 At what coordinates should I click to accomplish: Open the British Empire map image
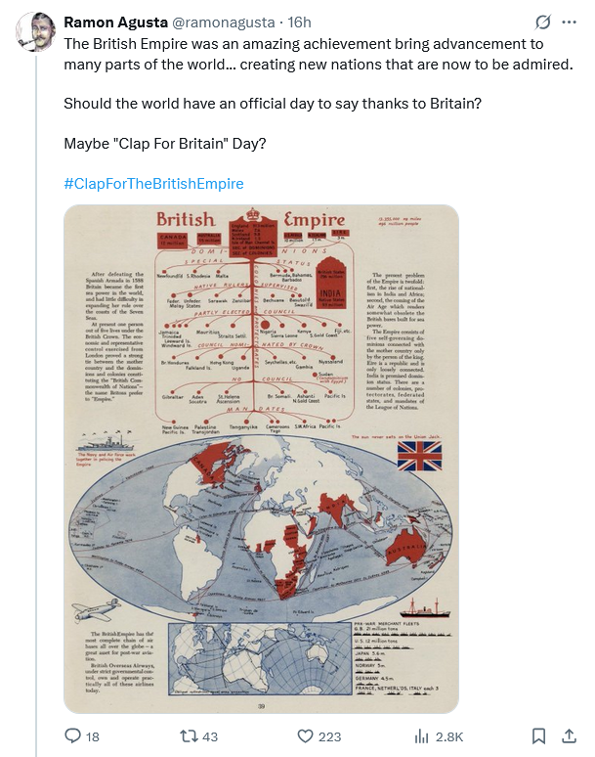(261, 459)
